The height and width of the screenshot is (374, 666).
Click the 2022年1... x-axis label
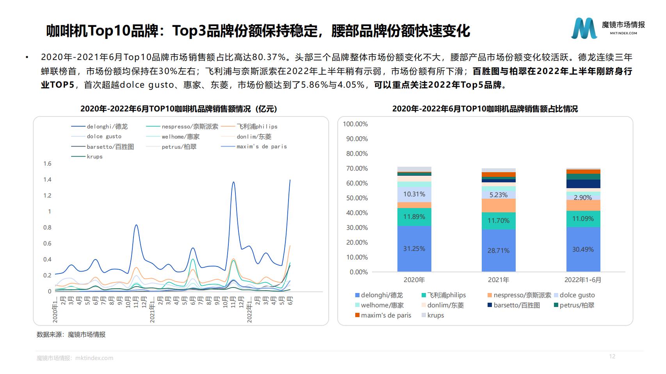[x=249, y=309]
